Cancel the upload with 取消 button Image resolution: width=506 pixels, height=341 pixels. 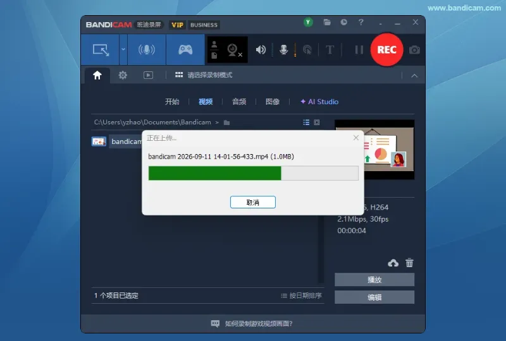[252, 202]
